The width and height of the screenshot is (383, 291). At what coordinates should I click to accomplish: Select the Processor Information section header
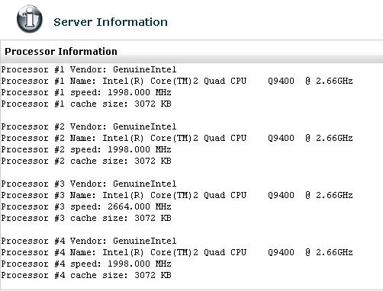[61, 52]
